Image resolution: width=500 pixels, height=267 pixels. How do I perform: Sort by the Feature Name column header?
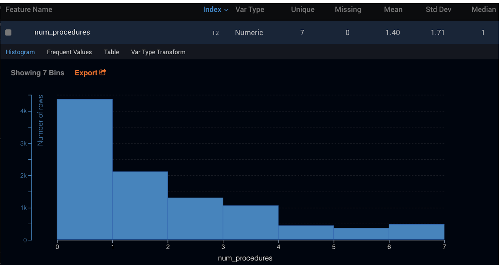tap(29, 10)
